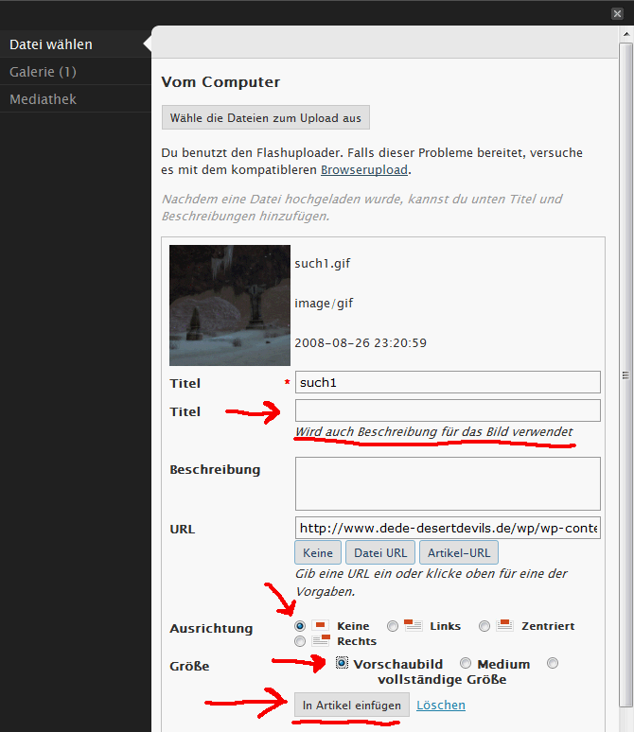Viewport: 634px width, 732px height.
Task: Pick the Medium size radio button
Action: tap(465, 664)
